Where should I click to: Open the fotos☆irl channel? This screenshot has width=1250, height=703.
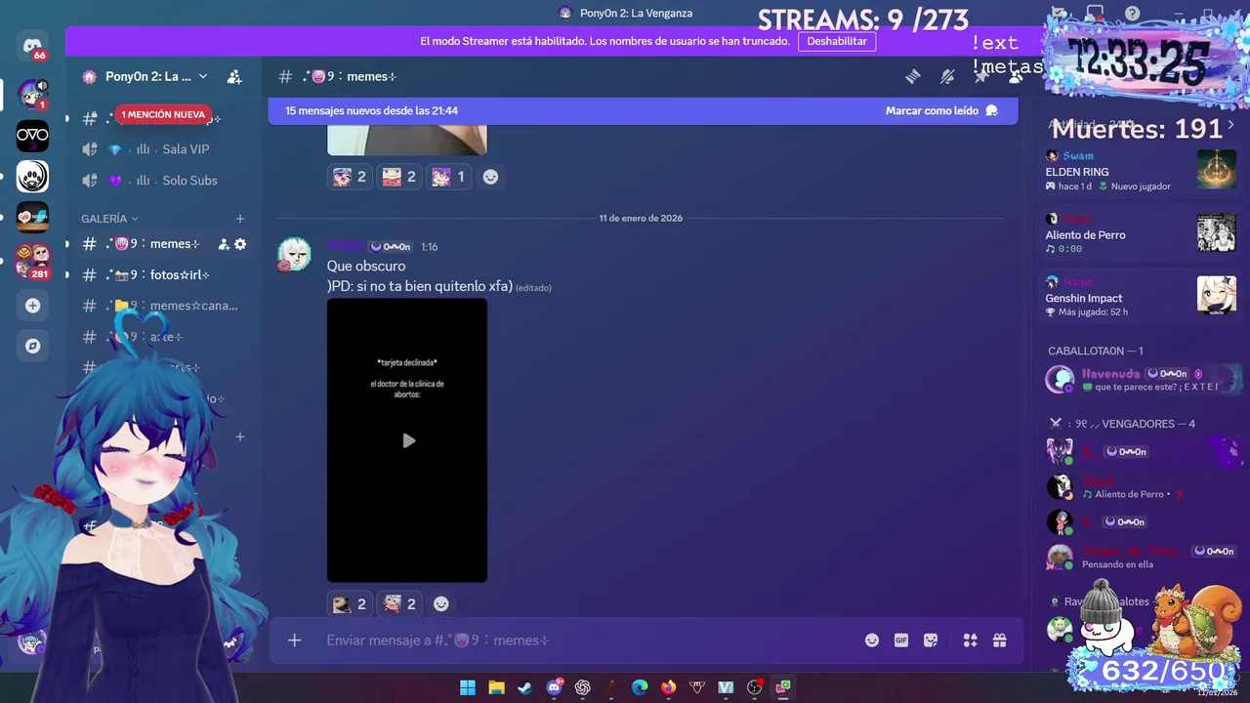tap(161, 274)
